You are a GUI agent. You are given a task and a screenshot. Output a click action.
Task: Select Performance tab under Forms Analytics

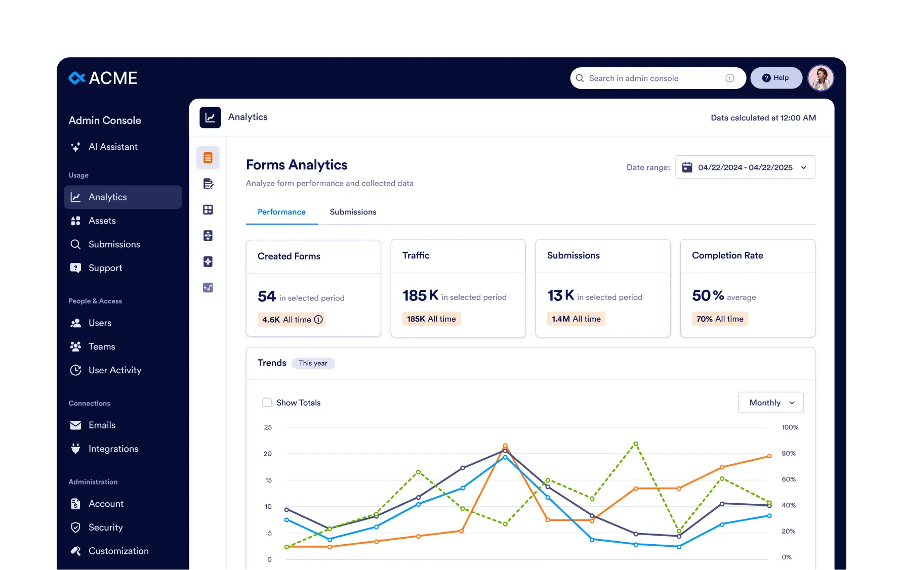(281, 212)
